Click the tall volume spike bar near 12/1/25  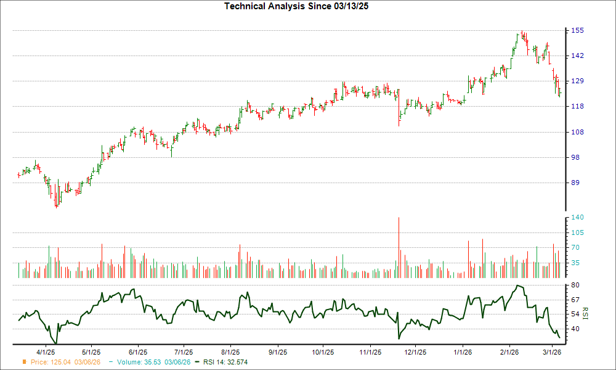pyautogui.click(x=399, y=247)
